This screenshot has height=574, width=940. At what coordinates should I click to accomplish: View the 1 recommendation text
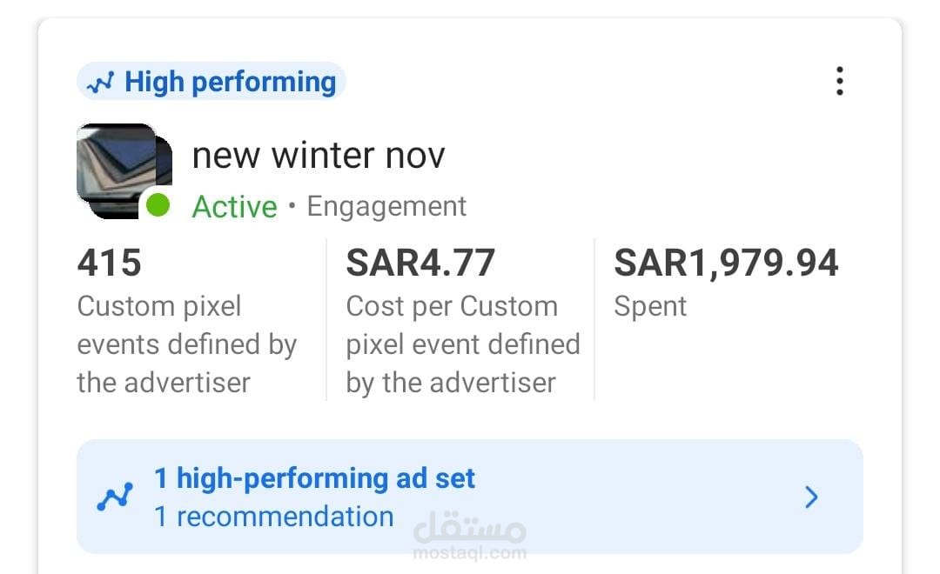pos(273,517)
